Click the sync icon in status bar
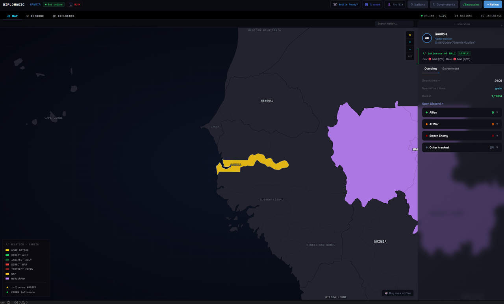 point(9,302)
